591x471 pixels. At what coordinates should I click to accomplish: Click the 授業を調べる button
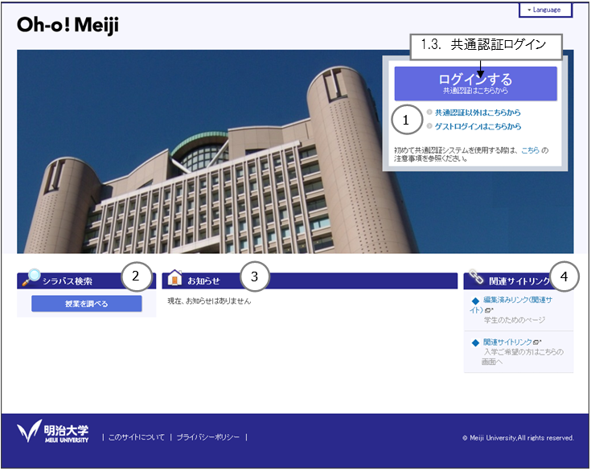87,303
